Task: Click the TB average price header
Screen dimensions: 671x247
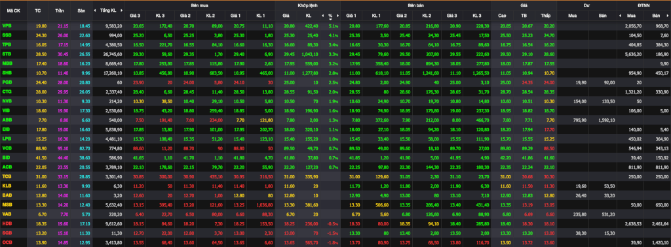Action: 524,16
